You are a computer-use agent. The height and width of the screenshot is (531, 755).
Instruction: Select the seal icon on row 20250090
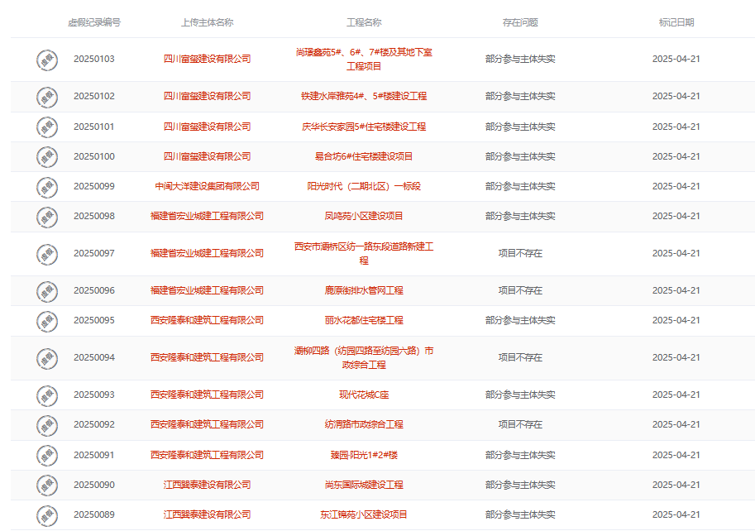pos(45,484)
